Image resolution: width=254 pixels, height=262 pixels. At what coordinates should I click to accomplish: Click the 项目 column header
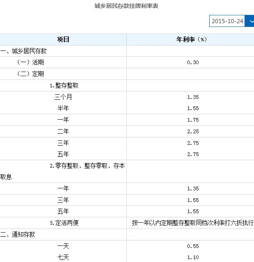[x=63, y=39]
